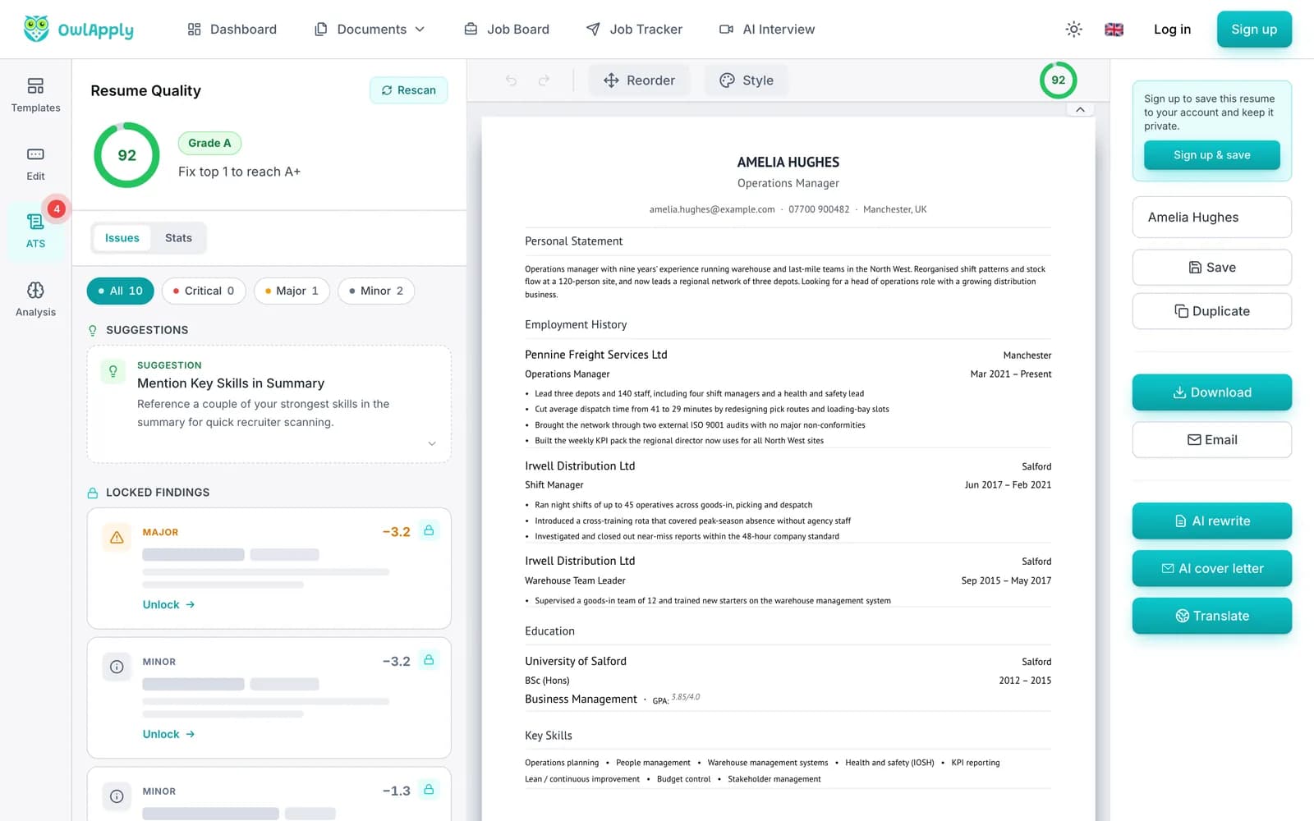This screenshot has width=1314, height=821.
Task: Click the lightbulb icon in suggestion card
Action: tap(113, 372)
